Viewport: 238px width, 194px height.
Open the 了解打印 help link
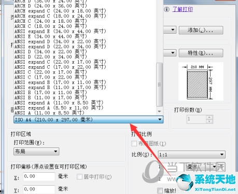coord(183,9)
